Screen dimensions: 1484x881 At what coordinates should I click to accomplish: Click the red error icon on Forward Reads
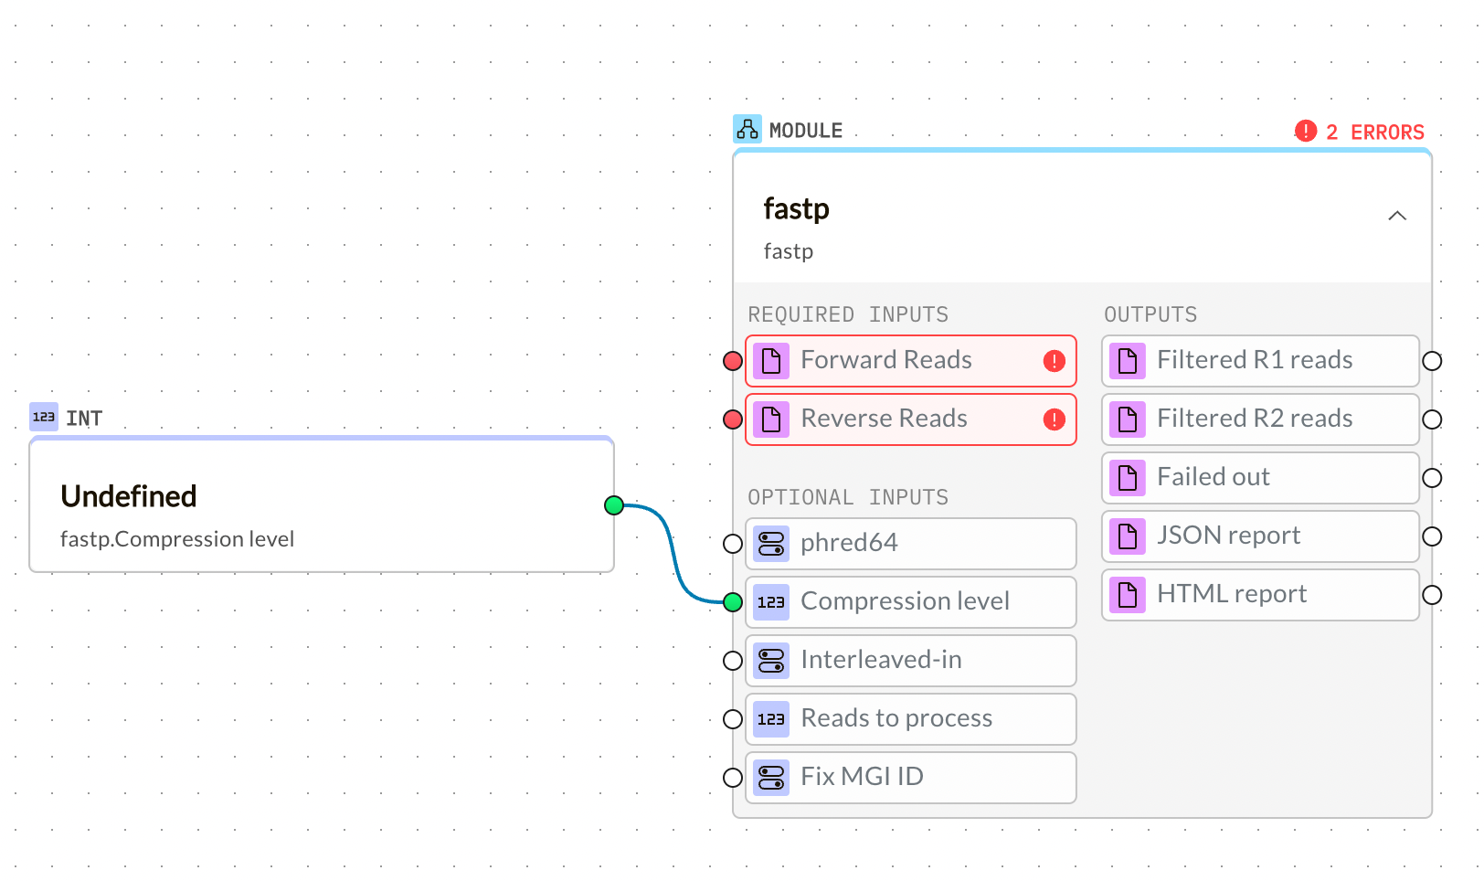pyautogui.click(x=1055, y=361)
